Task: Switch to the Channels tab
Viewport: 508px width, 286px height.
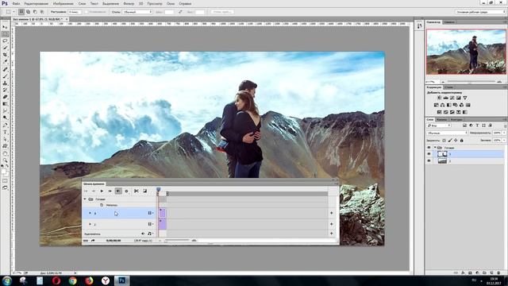Action: pos(441,120)
